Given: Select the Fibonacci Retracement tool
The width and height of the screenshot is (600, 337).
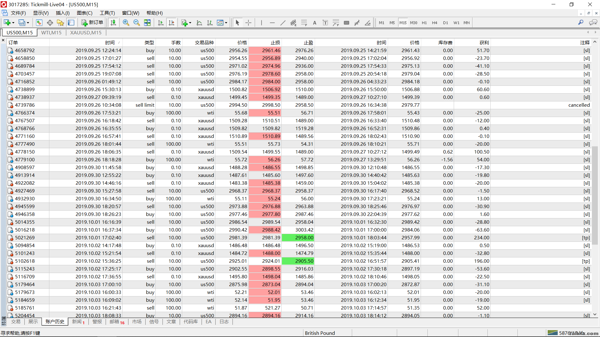Looking at the screenshot, I should pos(304,23).
